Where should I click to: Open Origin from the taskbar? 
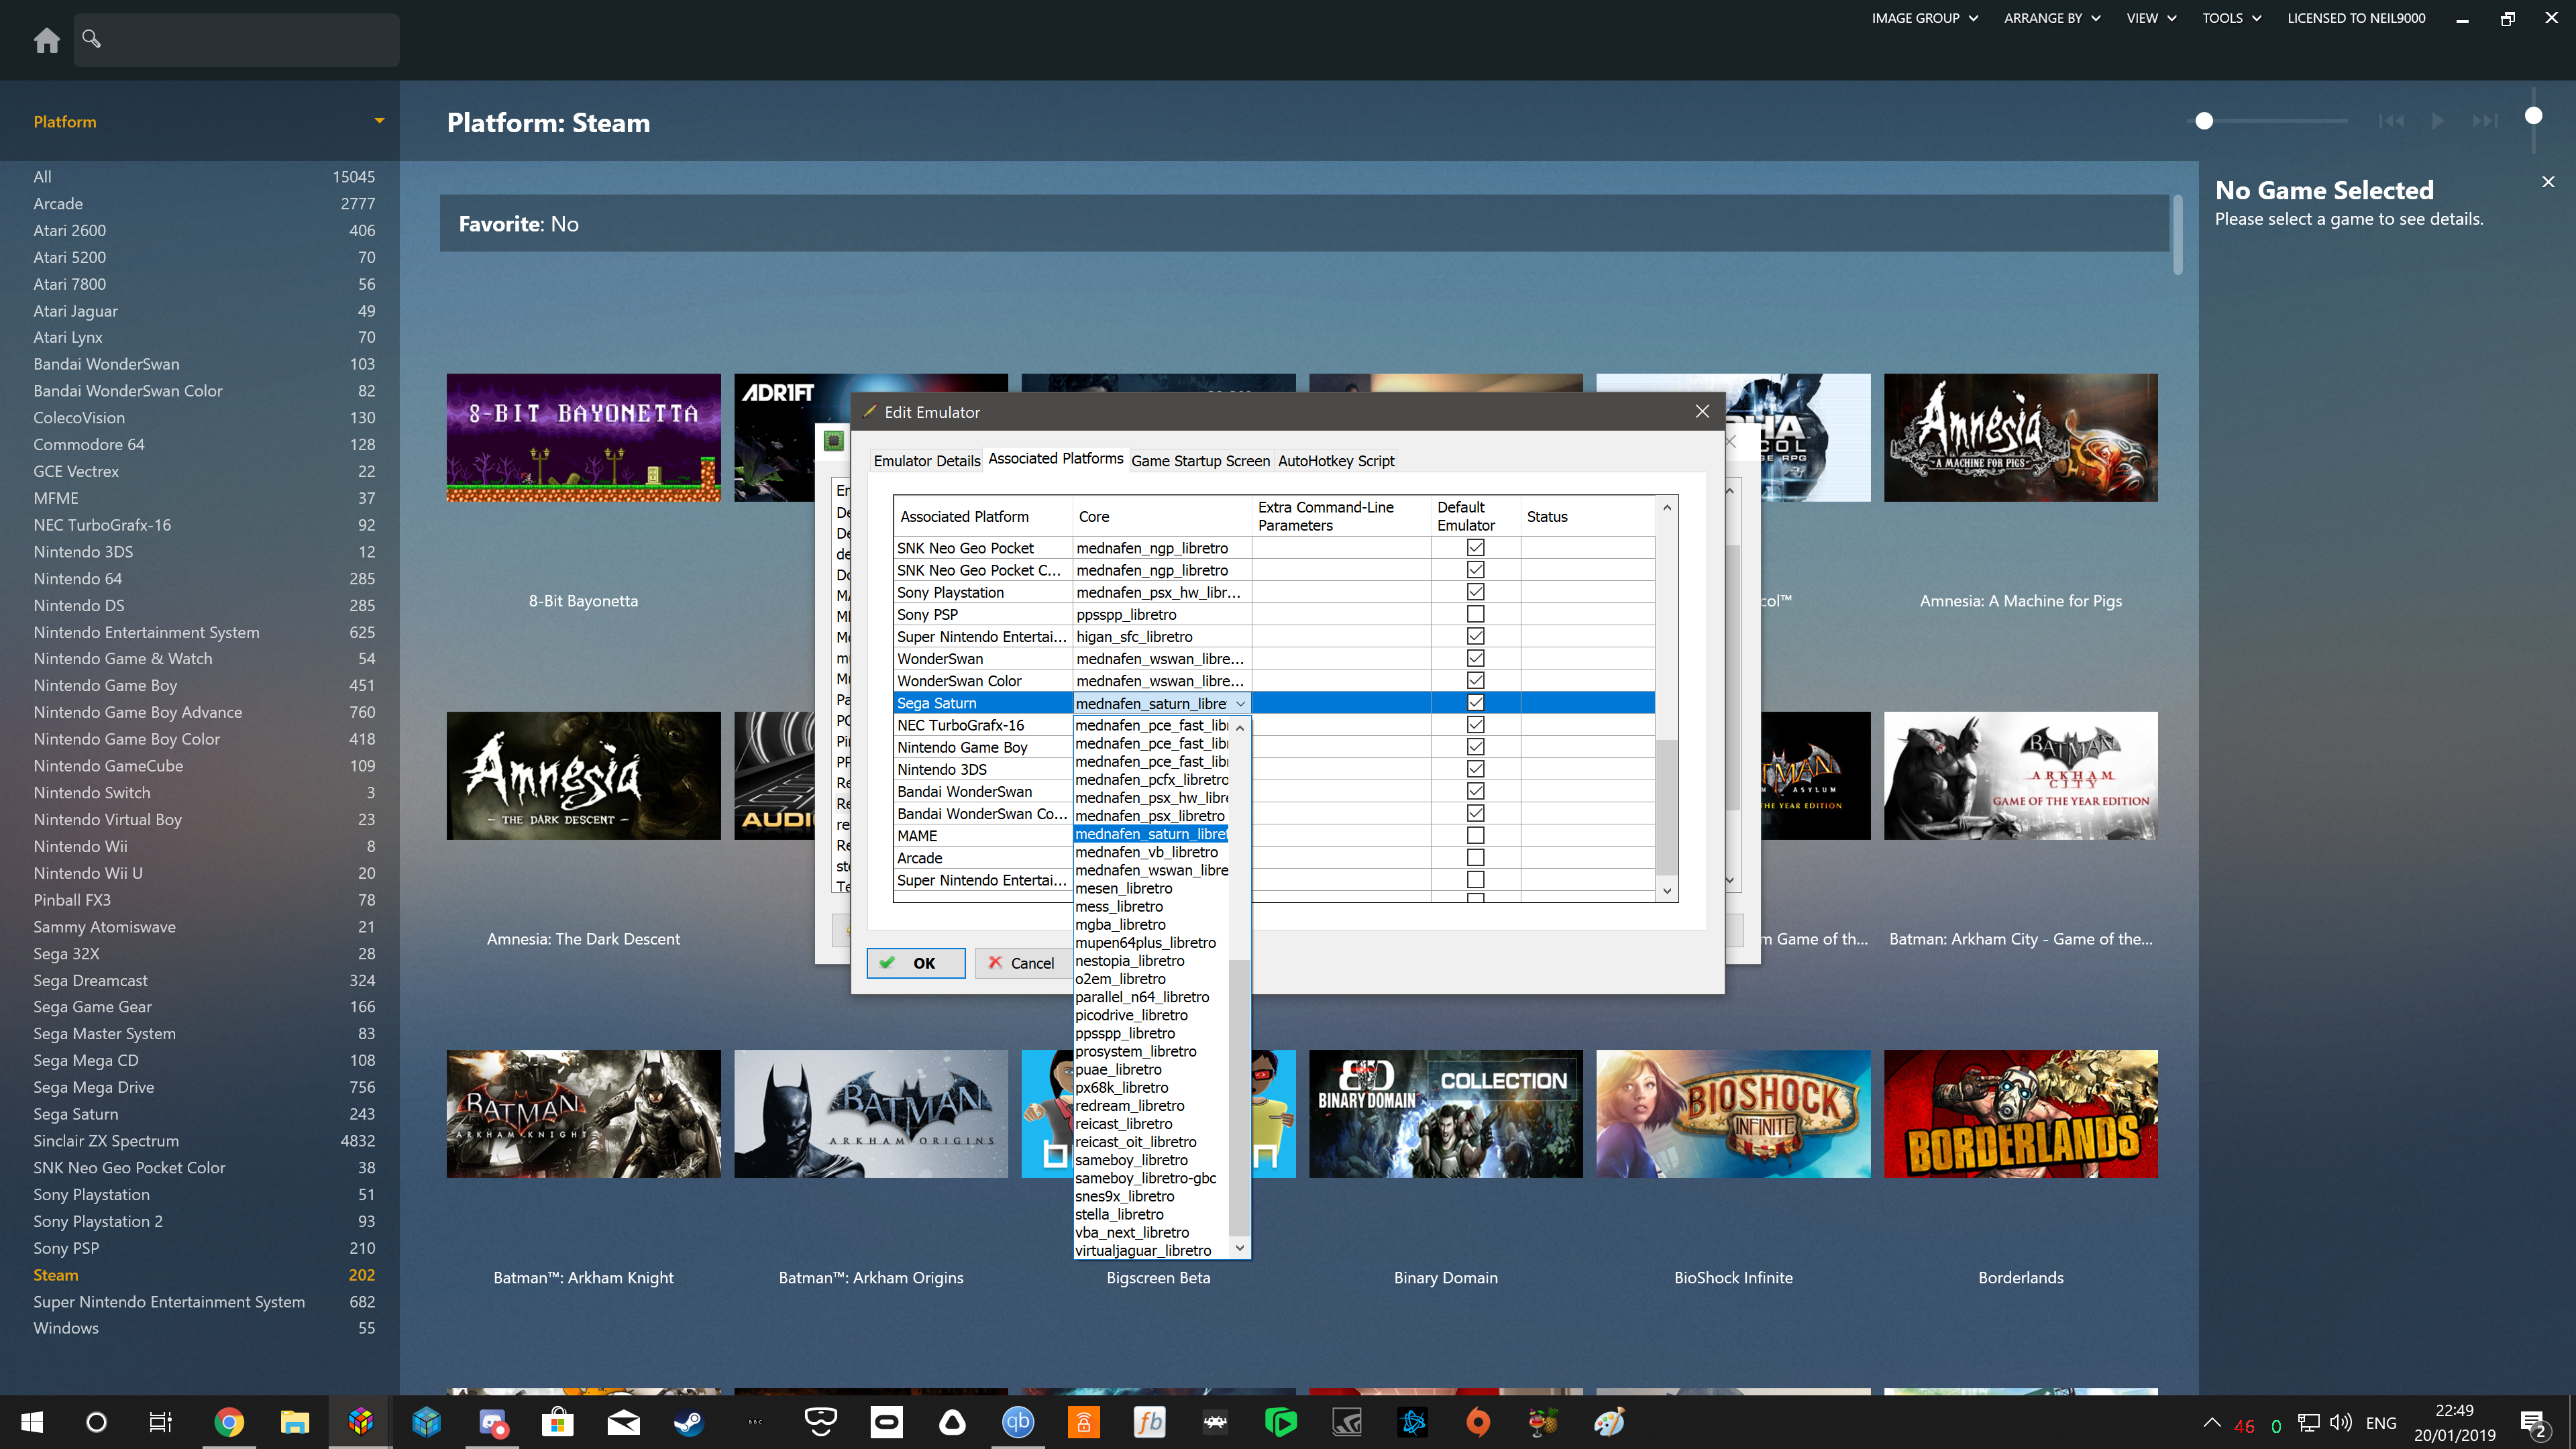(x=1478, y=1422)
